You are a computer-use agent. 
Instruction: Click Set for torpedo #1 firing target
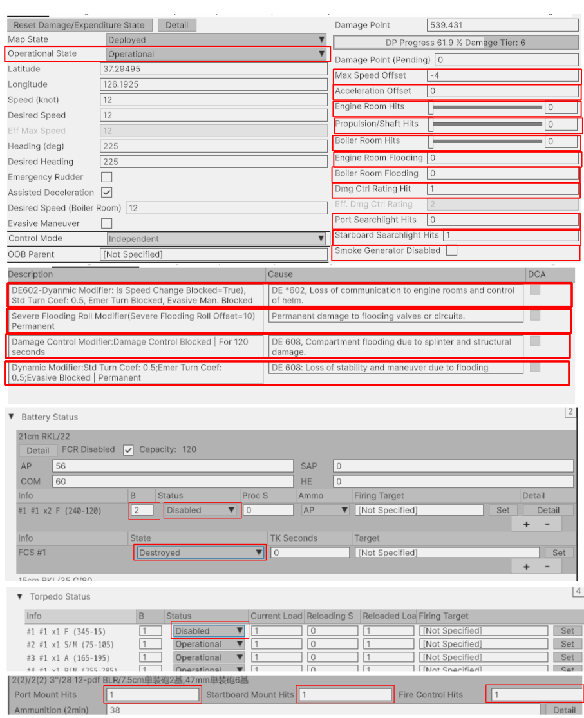click(567, 631)
